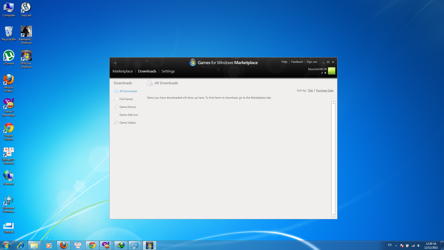Open the Help link

[x=284, y=62]
